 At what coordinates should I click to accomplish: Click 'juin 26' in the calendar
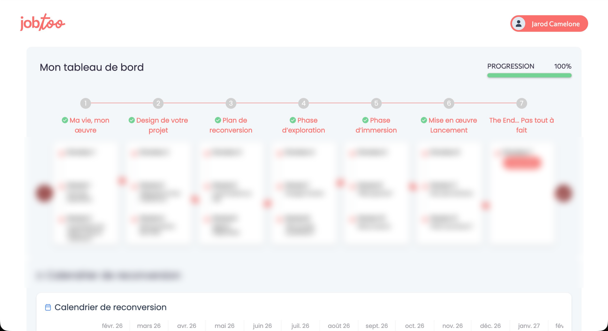(262, 326)
